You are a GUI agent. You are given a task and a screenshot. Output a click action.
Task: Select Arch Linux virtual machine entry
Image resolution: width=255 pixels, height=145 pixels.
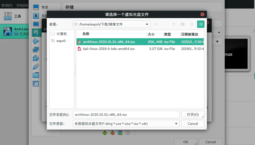[x=14, y=31]
